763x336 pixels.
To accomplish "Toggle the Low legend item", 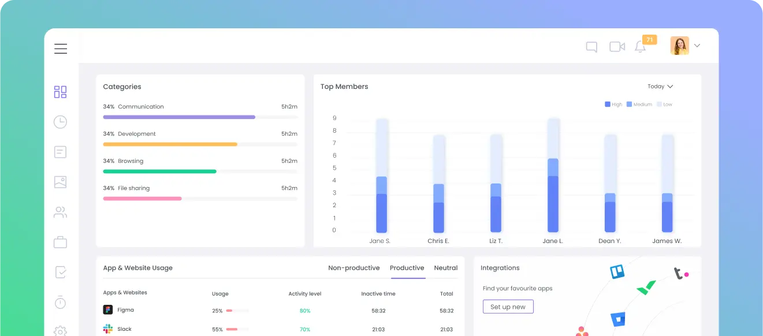I will pos(663,104).
